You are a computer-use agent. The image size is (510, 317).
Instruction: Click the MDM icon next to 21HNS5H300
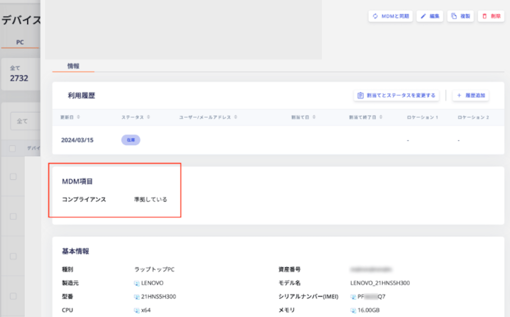click(x=137, y=297)
